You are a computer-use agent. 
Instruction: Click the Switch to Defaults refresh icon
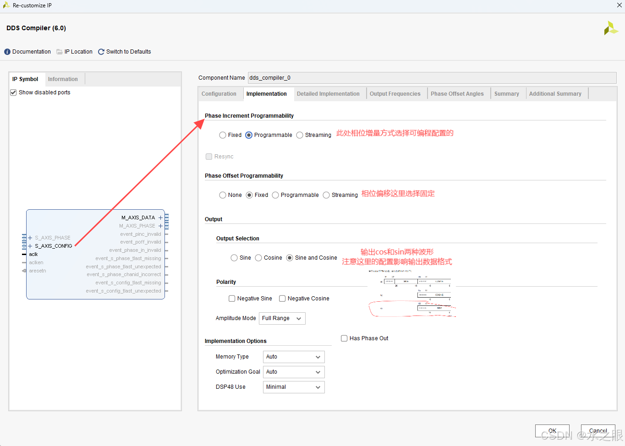[101, 52]
